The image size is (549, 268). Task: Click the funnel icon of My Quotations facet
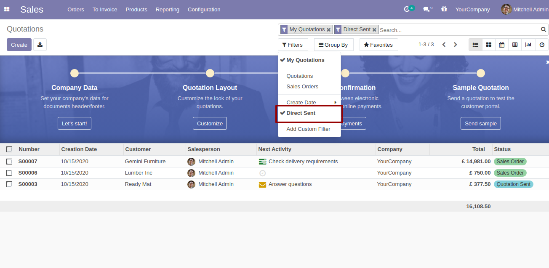[x=284, y=29]
